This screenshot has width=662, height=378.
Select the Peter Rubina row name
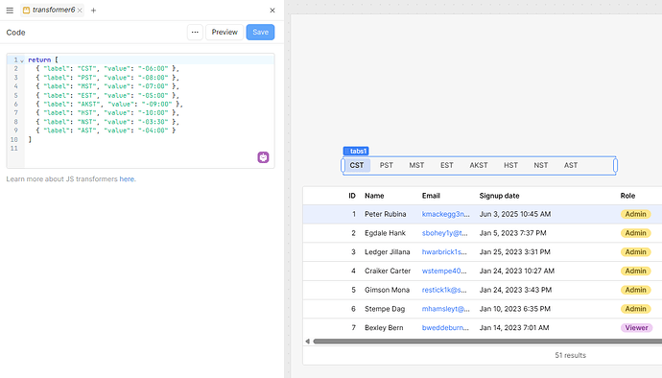tap(386, 214)
